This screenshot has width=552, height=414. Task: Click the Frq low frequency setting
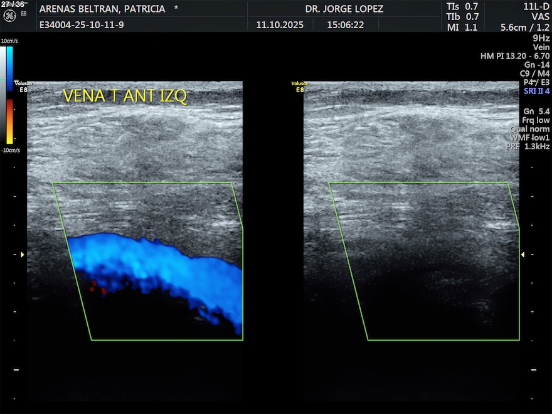click(535, 120)
